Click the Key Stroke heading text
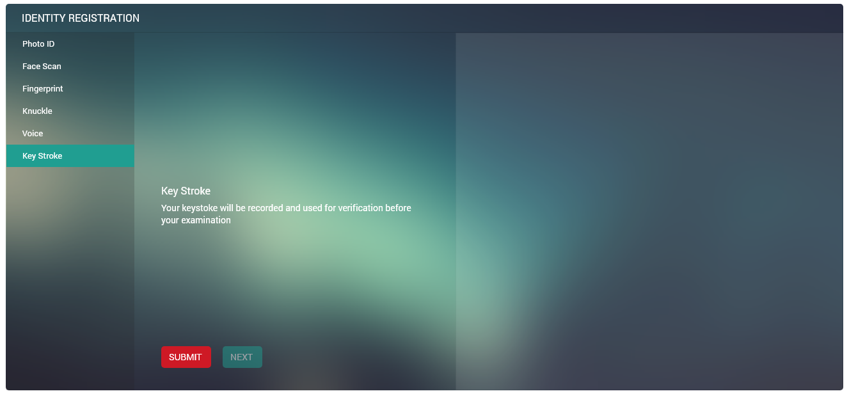This screenshot has height=398, width=849. (186, 191)
